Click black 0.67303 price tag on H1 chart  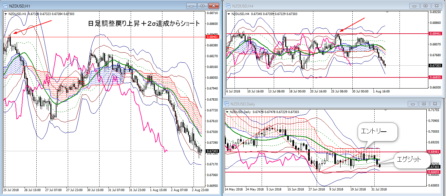click(x=212, y=151)
